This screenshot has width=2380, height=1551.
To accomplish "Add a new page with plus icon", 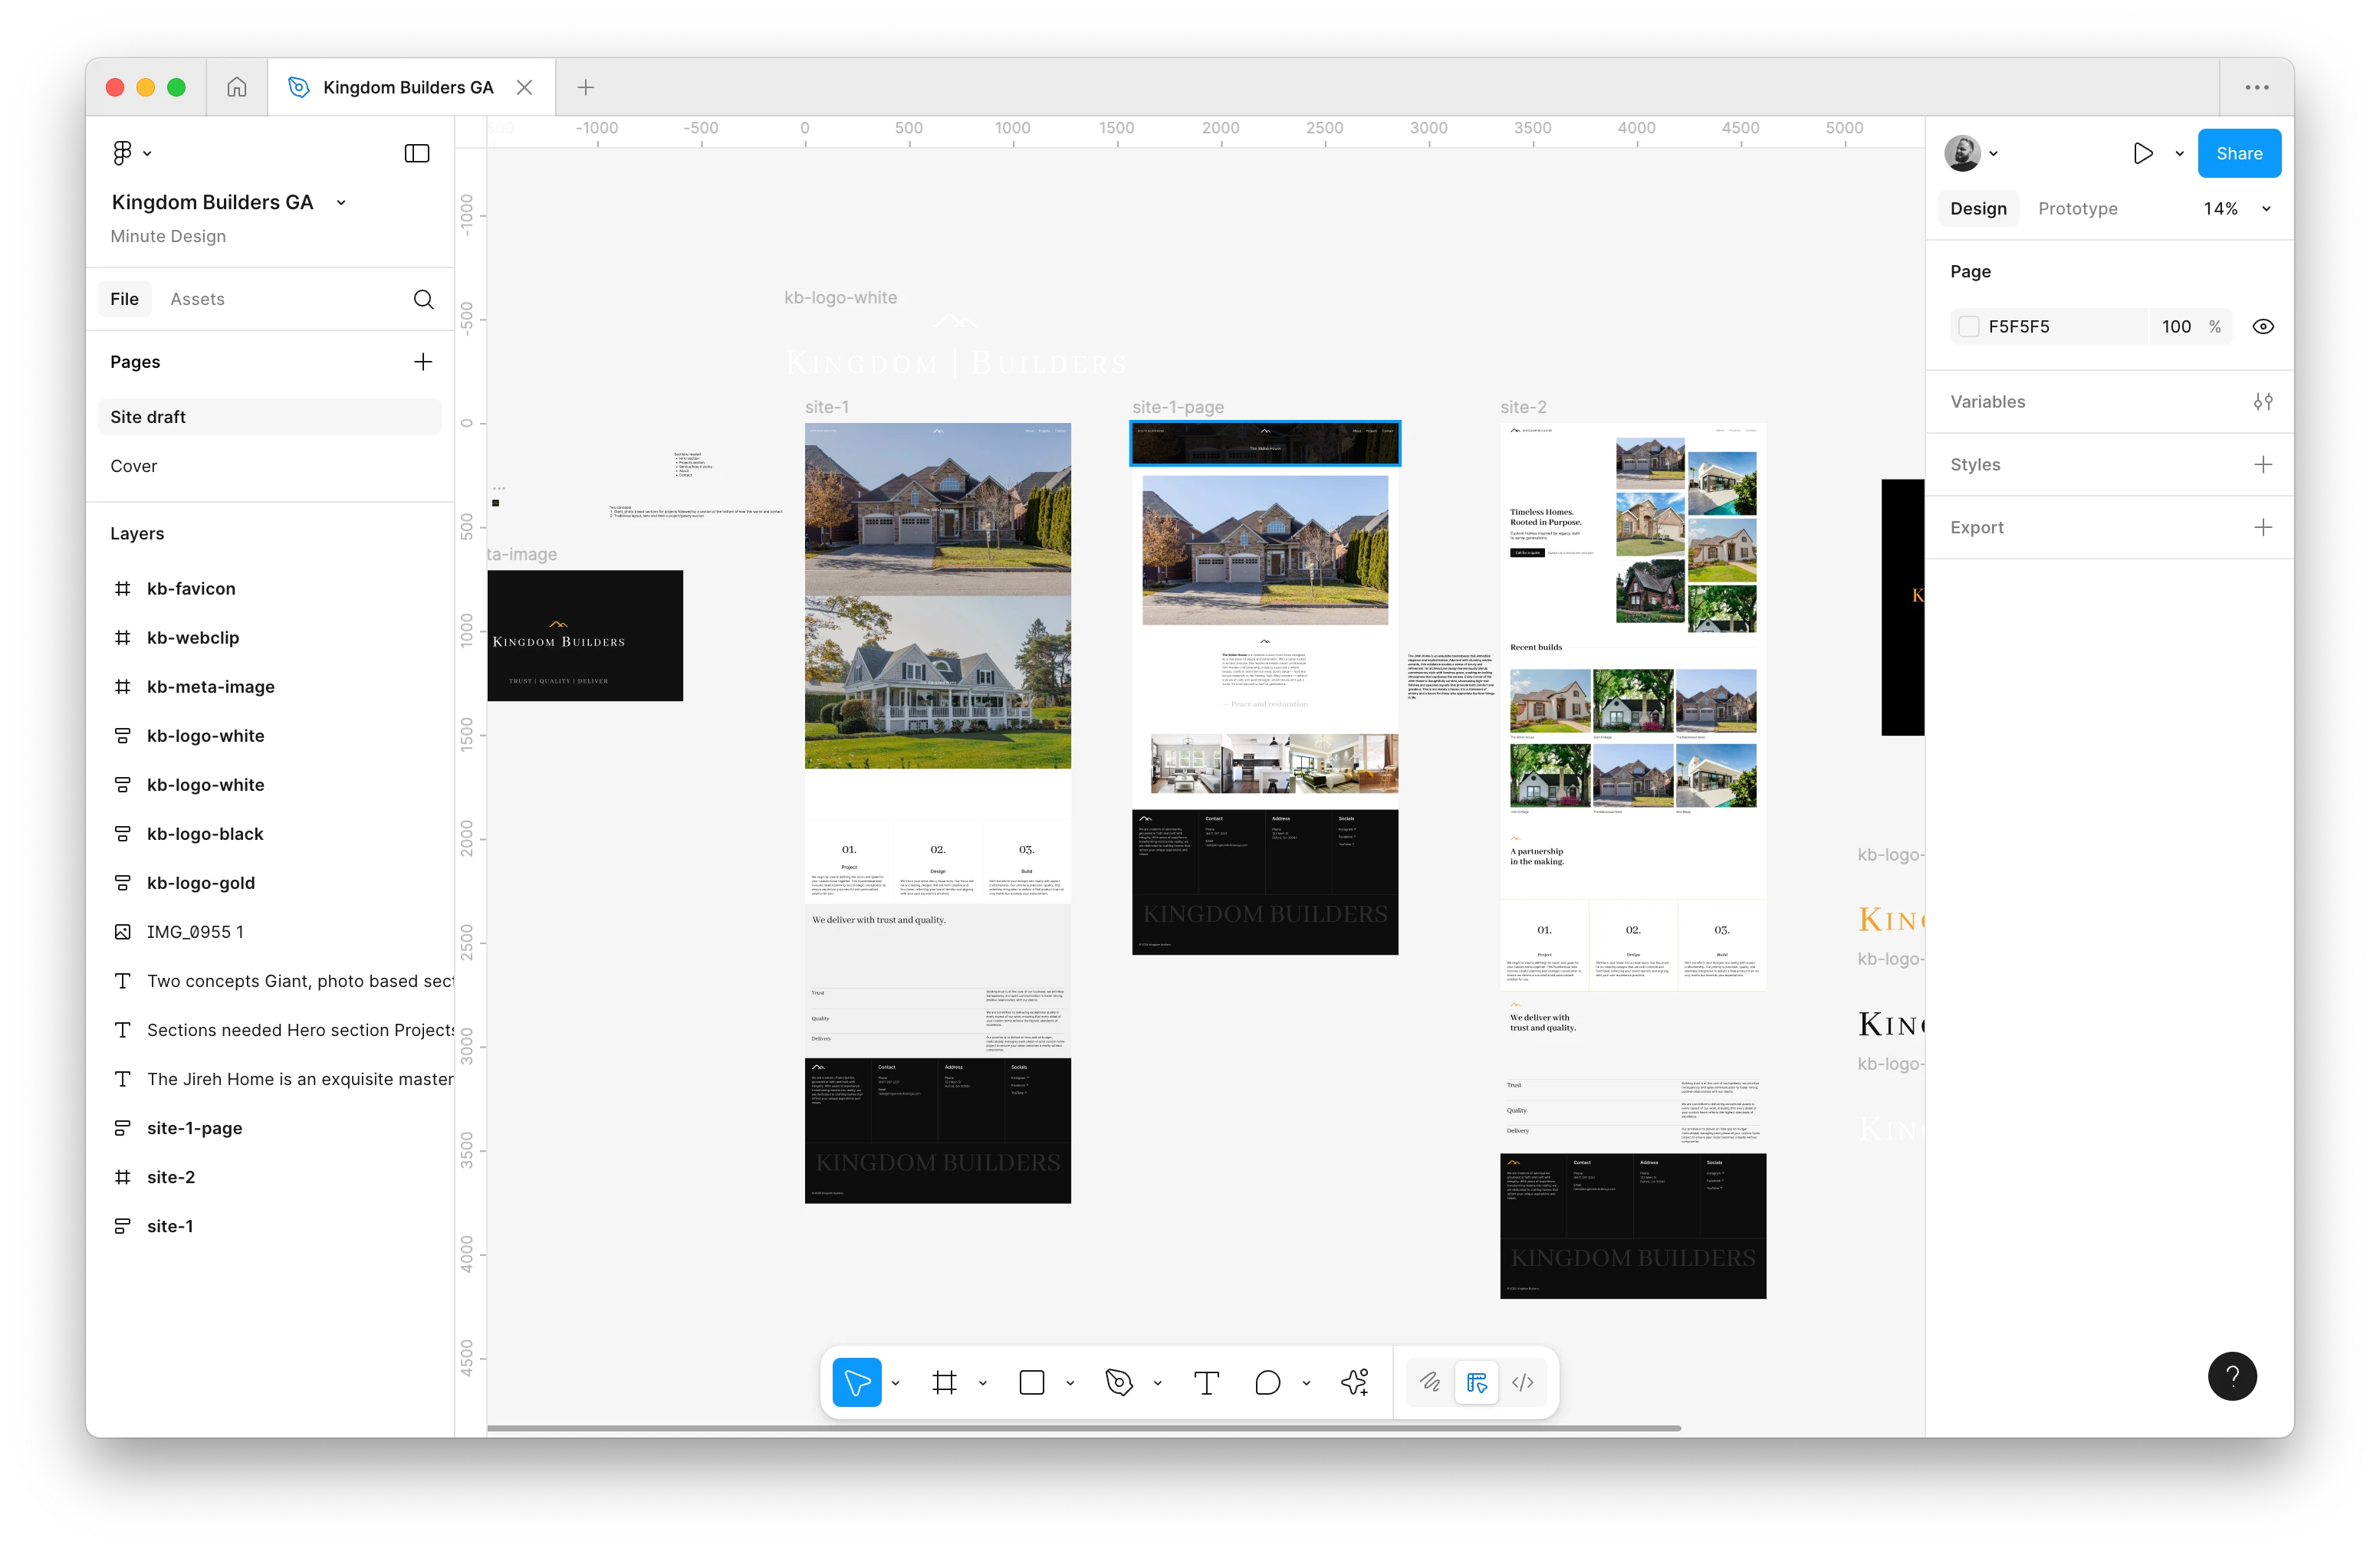I will pos(423,362).
